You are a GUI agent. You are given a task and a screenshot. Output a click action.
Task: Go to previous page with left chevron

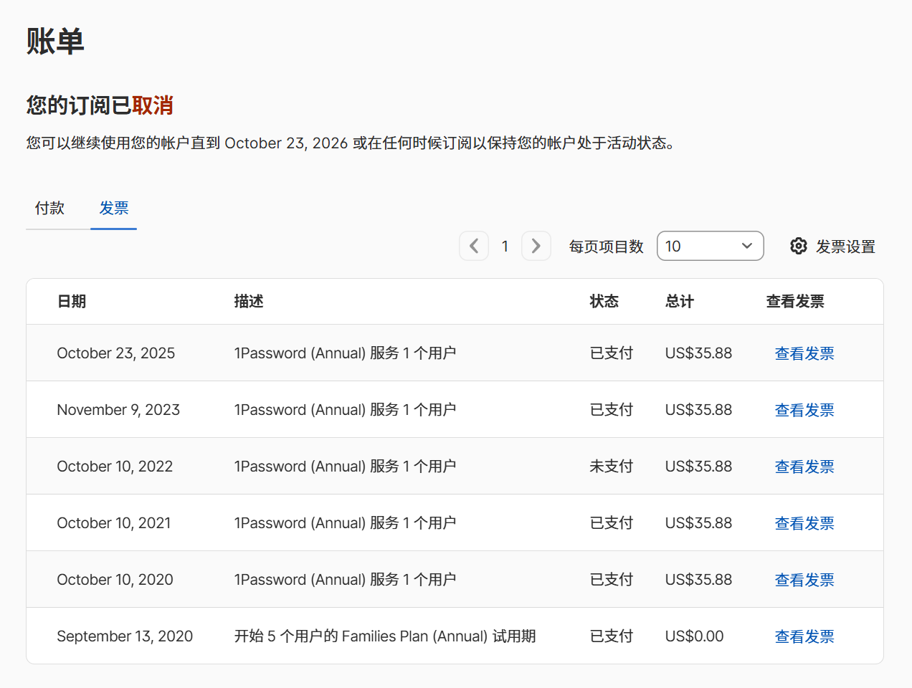click(474, 246)
